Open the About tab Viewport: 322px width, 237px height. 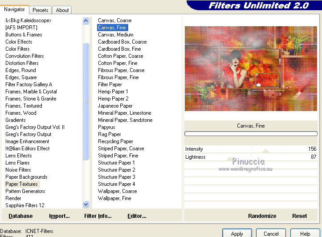(x=62, y=10)
